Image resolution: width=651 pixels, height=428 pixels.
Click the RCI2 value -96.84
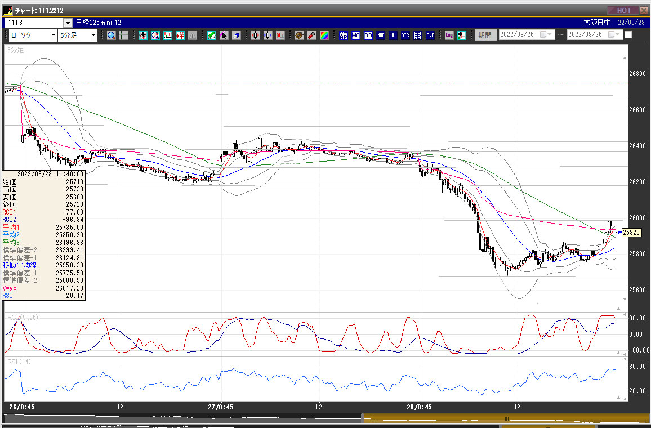click(x=72, y=220)
